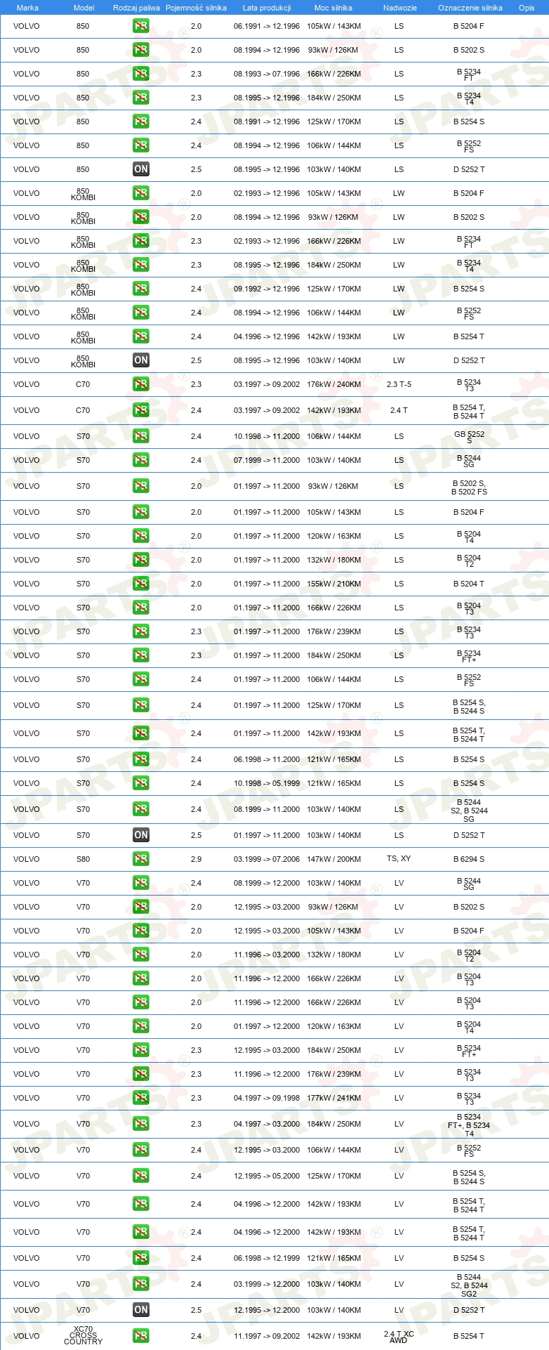The width and height of the screenshot is (549, 1350).
Task: Click PB icon in the 850 06.1991 row
Action: (141, 26)
